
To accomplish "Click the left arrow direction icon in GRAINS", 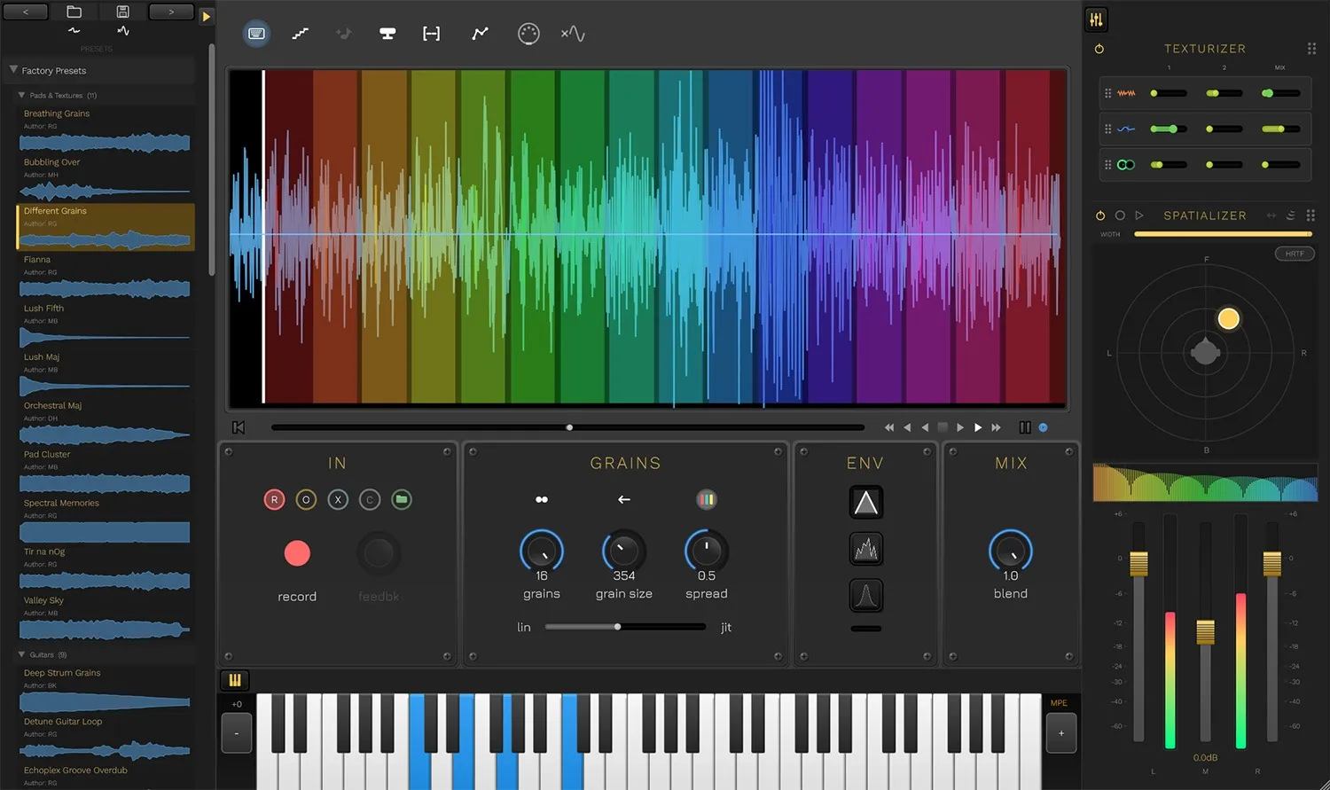I will (624, 500).
